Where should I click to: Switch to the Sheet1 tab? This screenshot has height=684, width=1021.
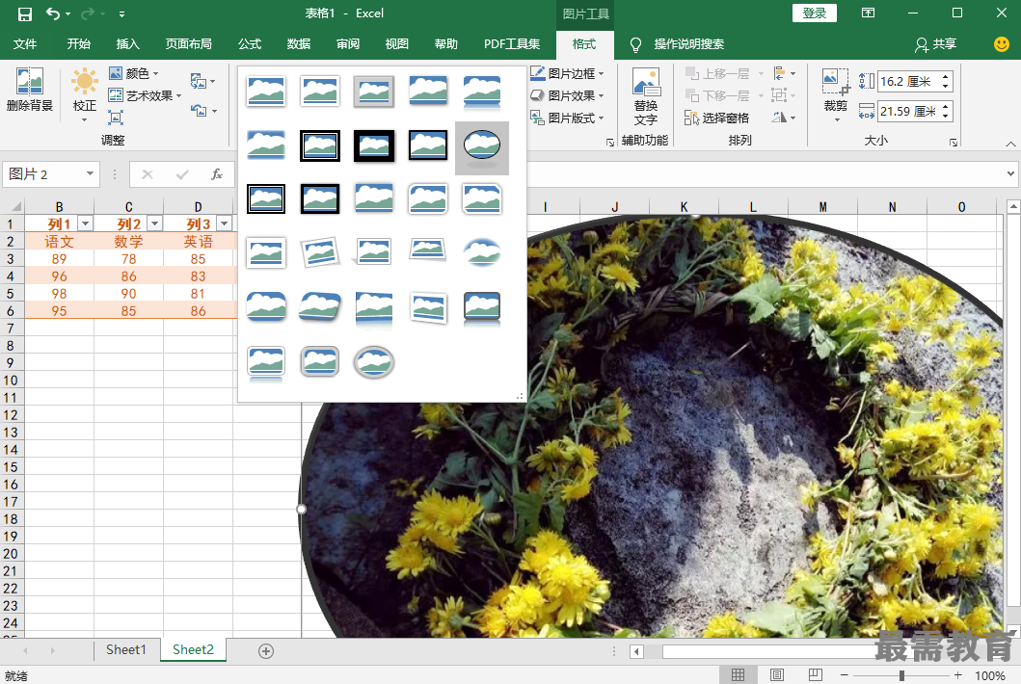pyautogui.click(x=125, y=649)
